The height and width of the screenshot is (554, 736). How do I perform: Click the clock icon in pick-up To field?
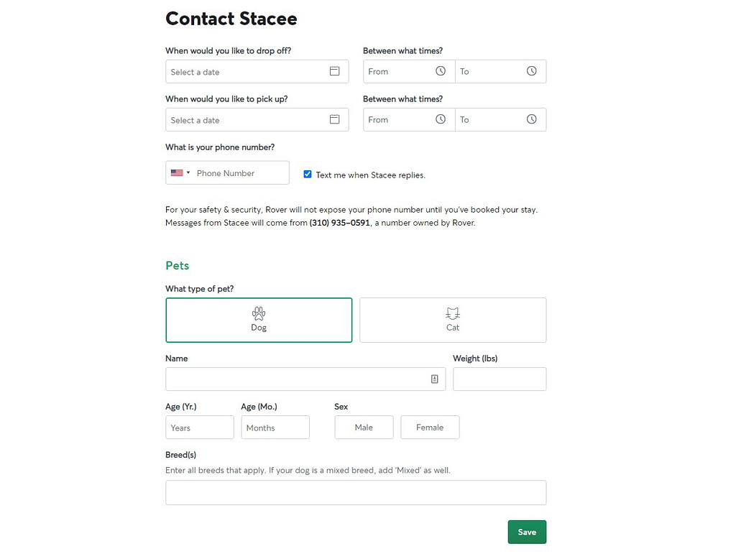coord(531,119)
